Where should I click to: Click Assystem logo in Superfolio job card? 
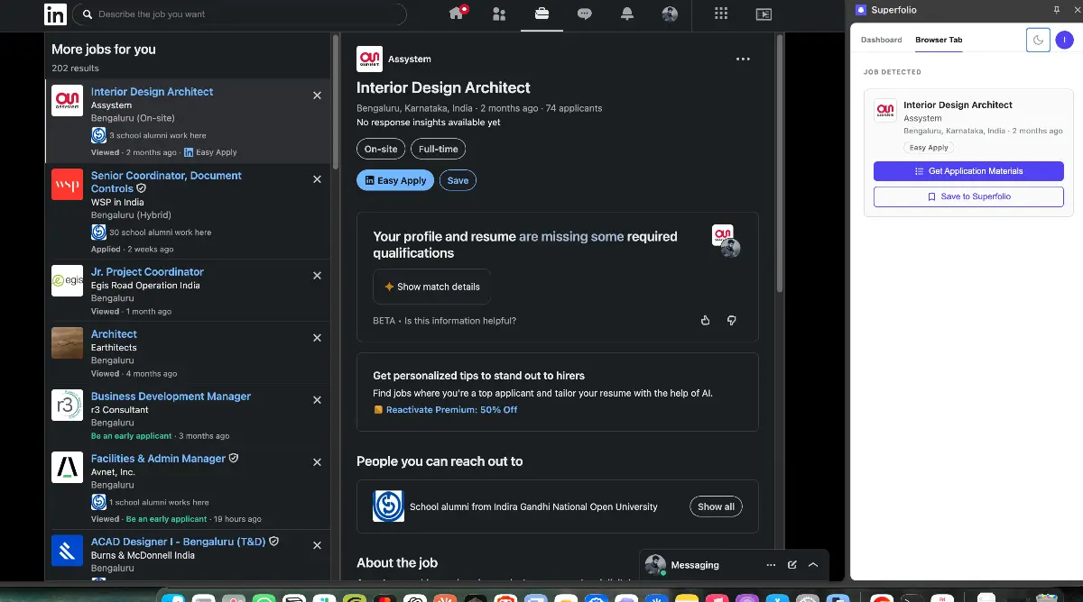(x=885, y=110)
